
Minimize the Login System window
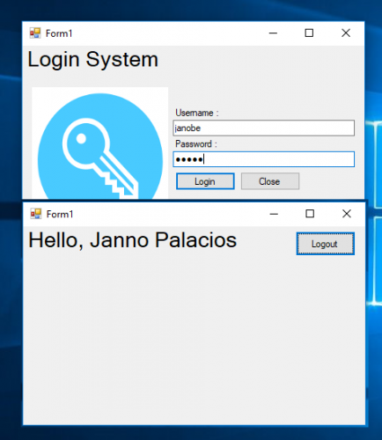pyautogui.click(x=273, y=33)
